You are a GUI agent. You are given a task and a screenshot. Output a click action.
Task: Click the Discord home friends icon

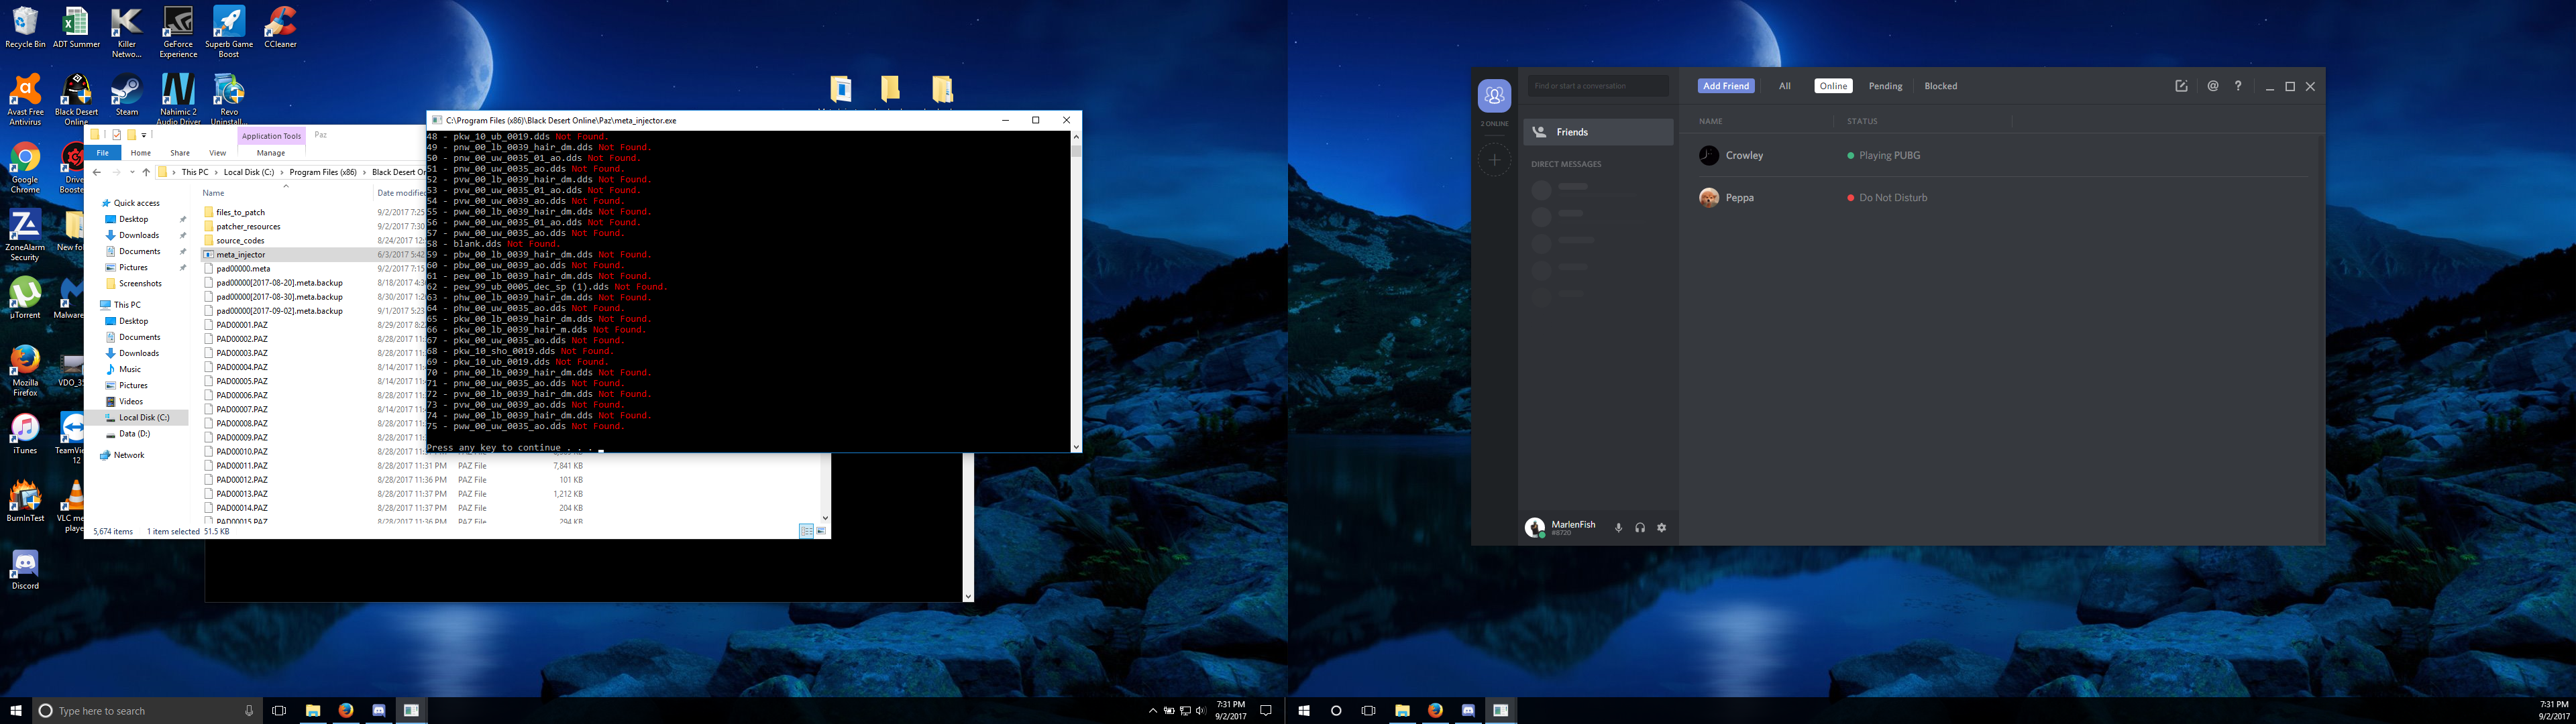1494,96
